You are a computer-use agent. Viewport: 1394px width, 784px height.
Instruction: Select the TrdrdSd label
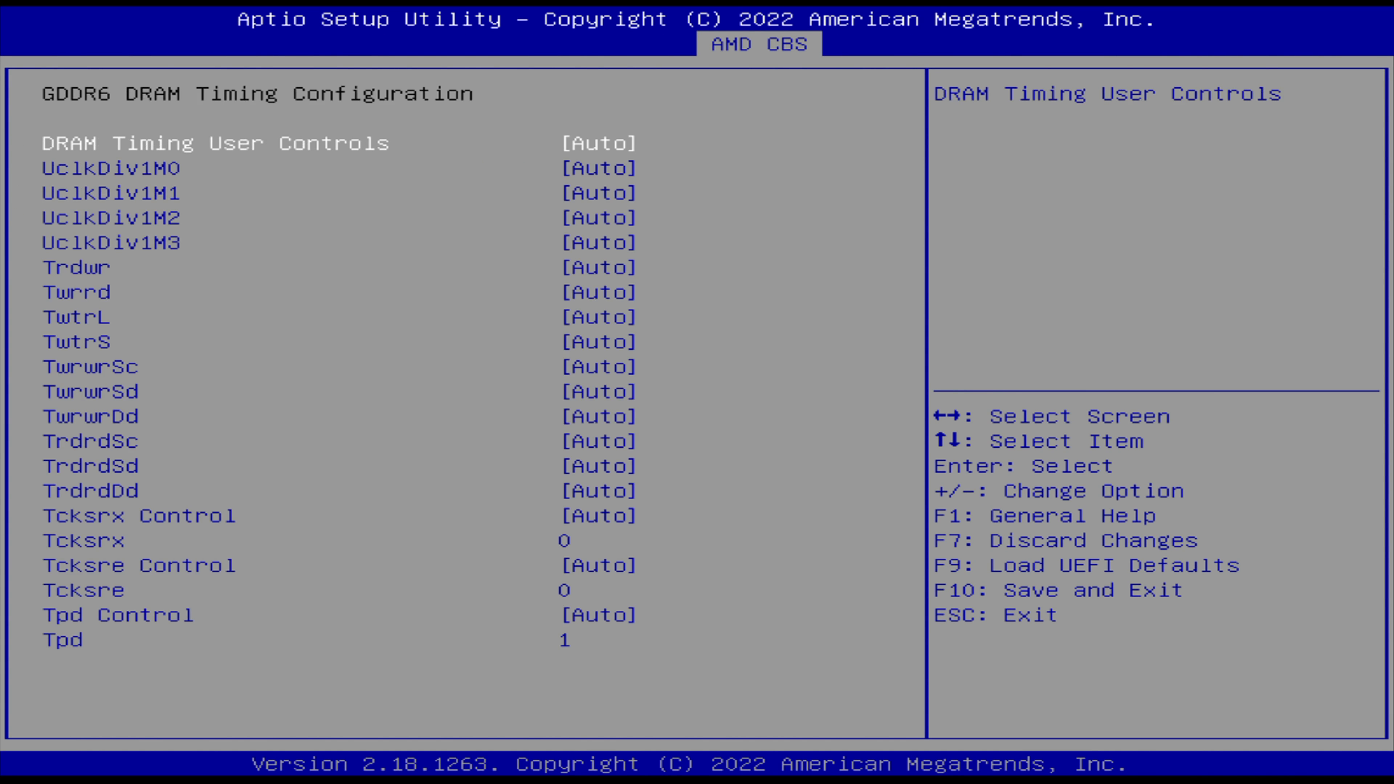90,466
